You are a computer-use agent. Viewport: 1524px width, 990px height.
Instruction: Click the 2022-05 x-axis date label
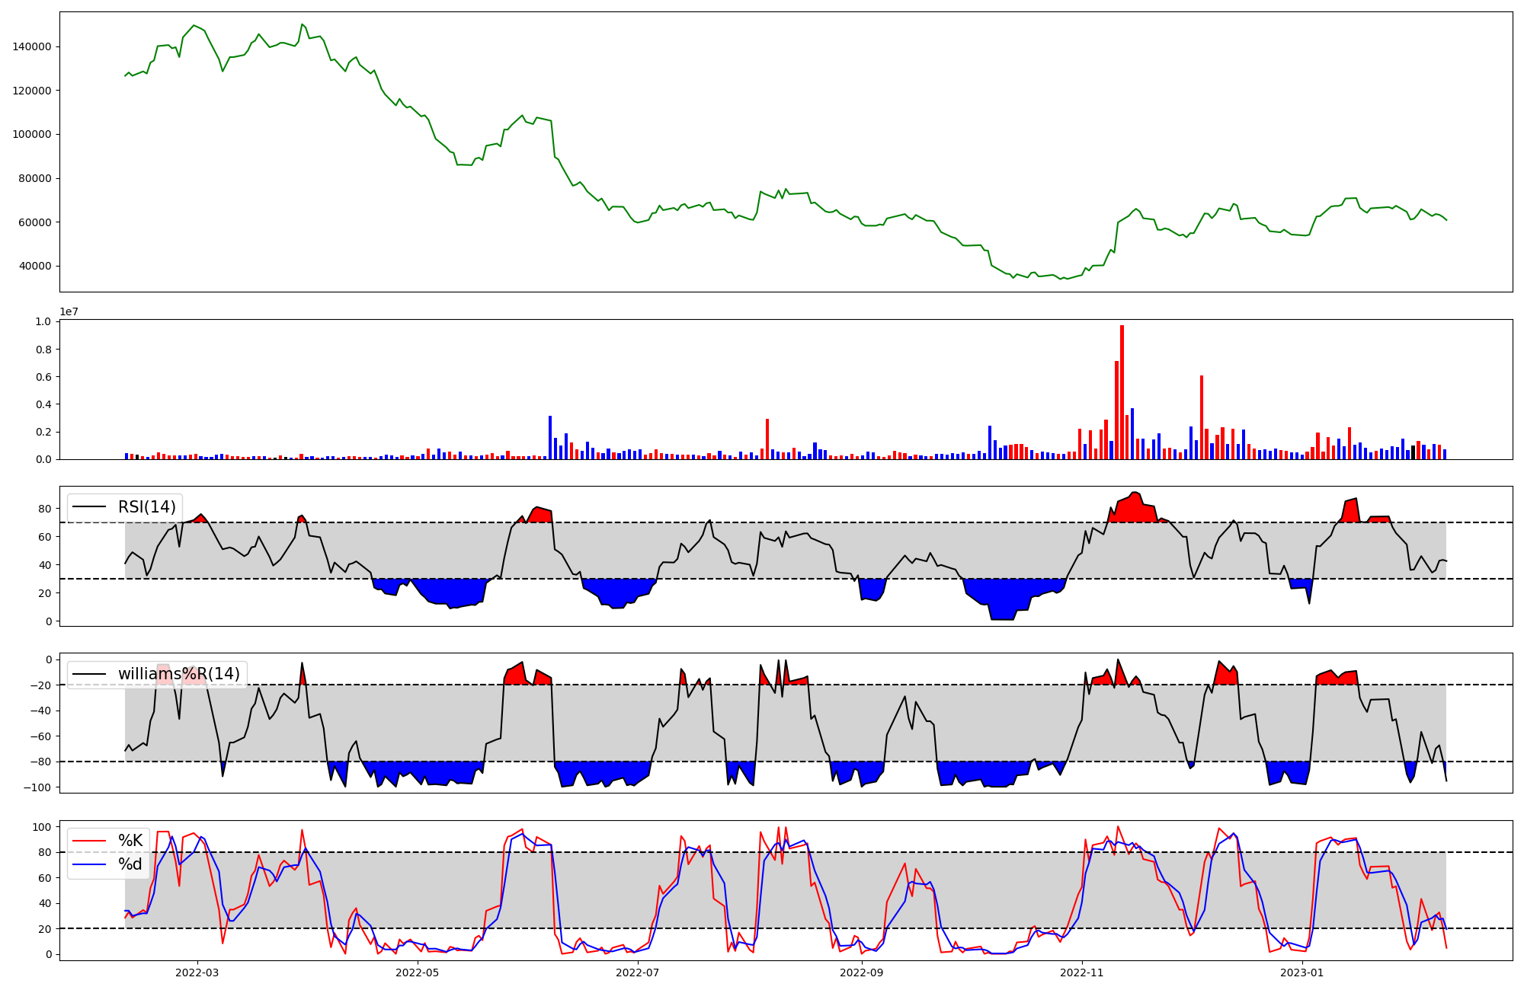tap(417, 972)
